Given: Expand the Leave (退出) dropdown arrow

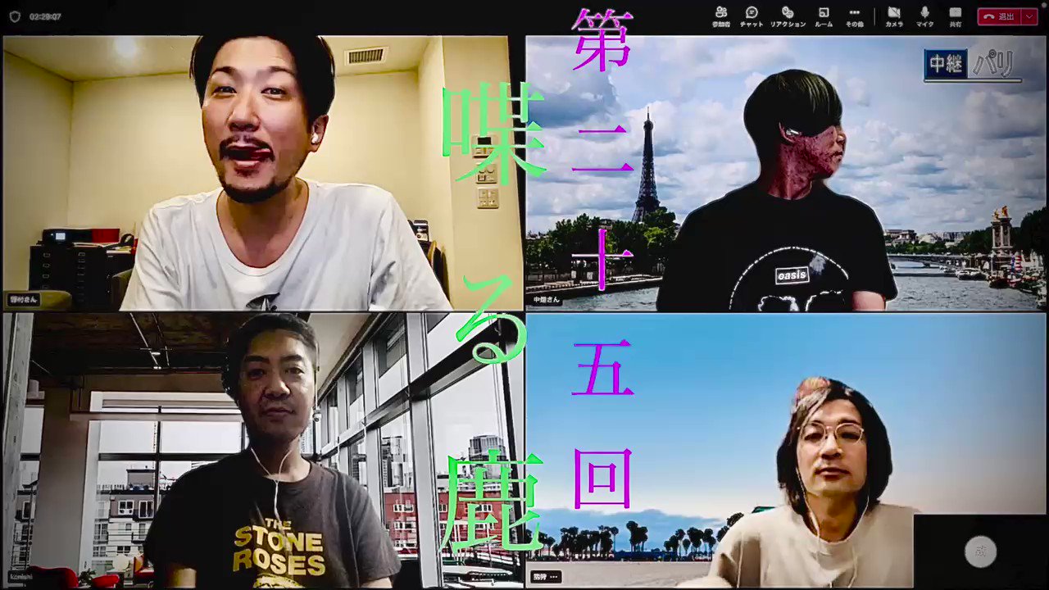Looking at the screenshot, I should (x=1029, y=16).
